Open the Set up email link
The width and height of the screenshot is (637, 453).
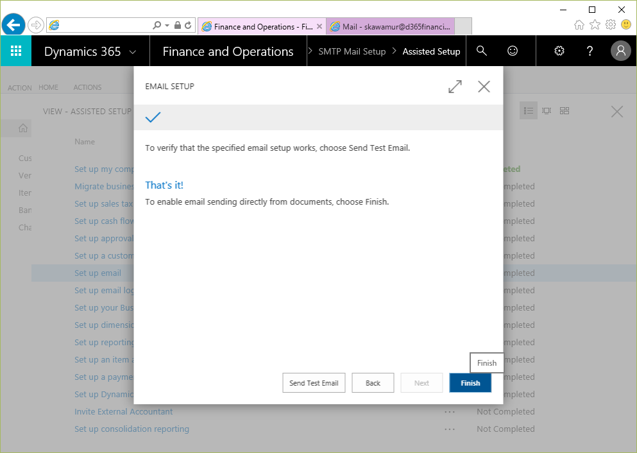click(98, 273)
